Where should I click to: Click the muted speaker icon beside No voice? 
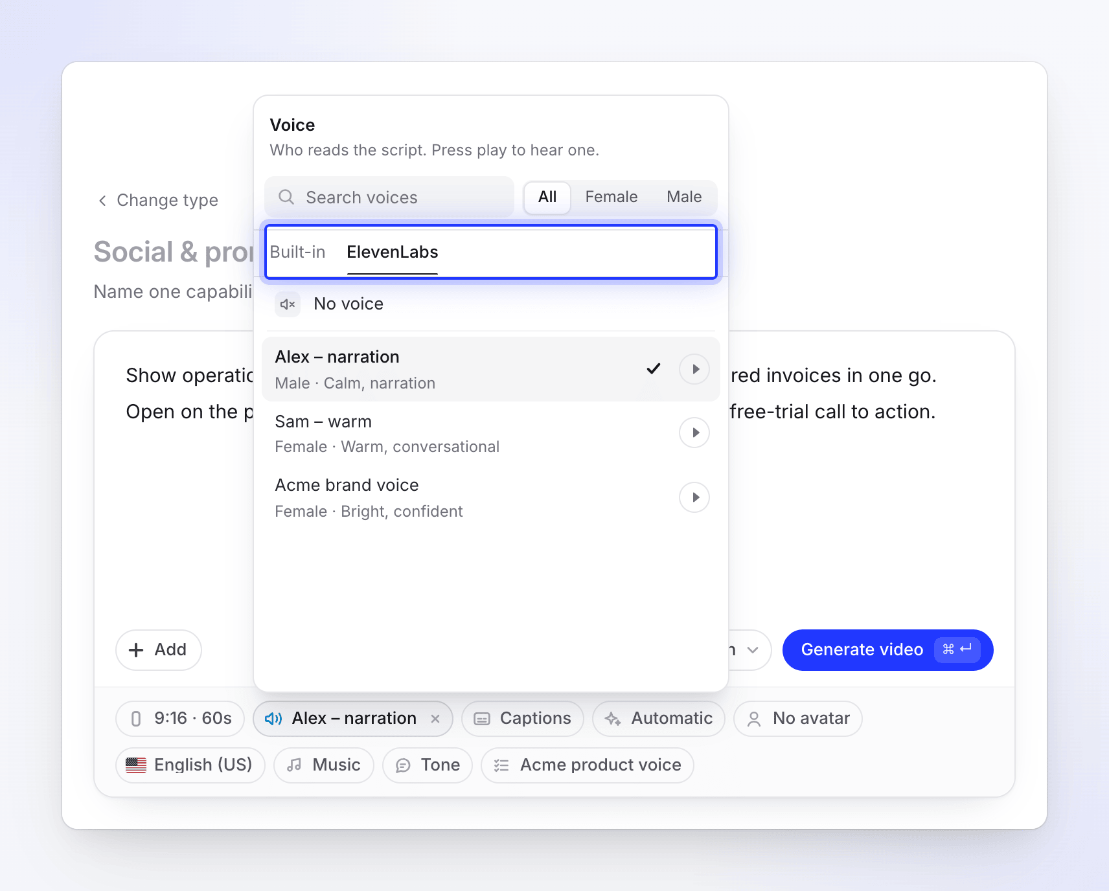click(288, 304)
